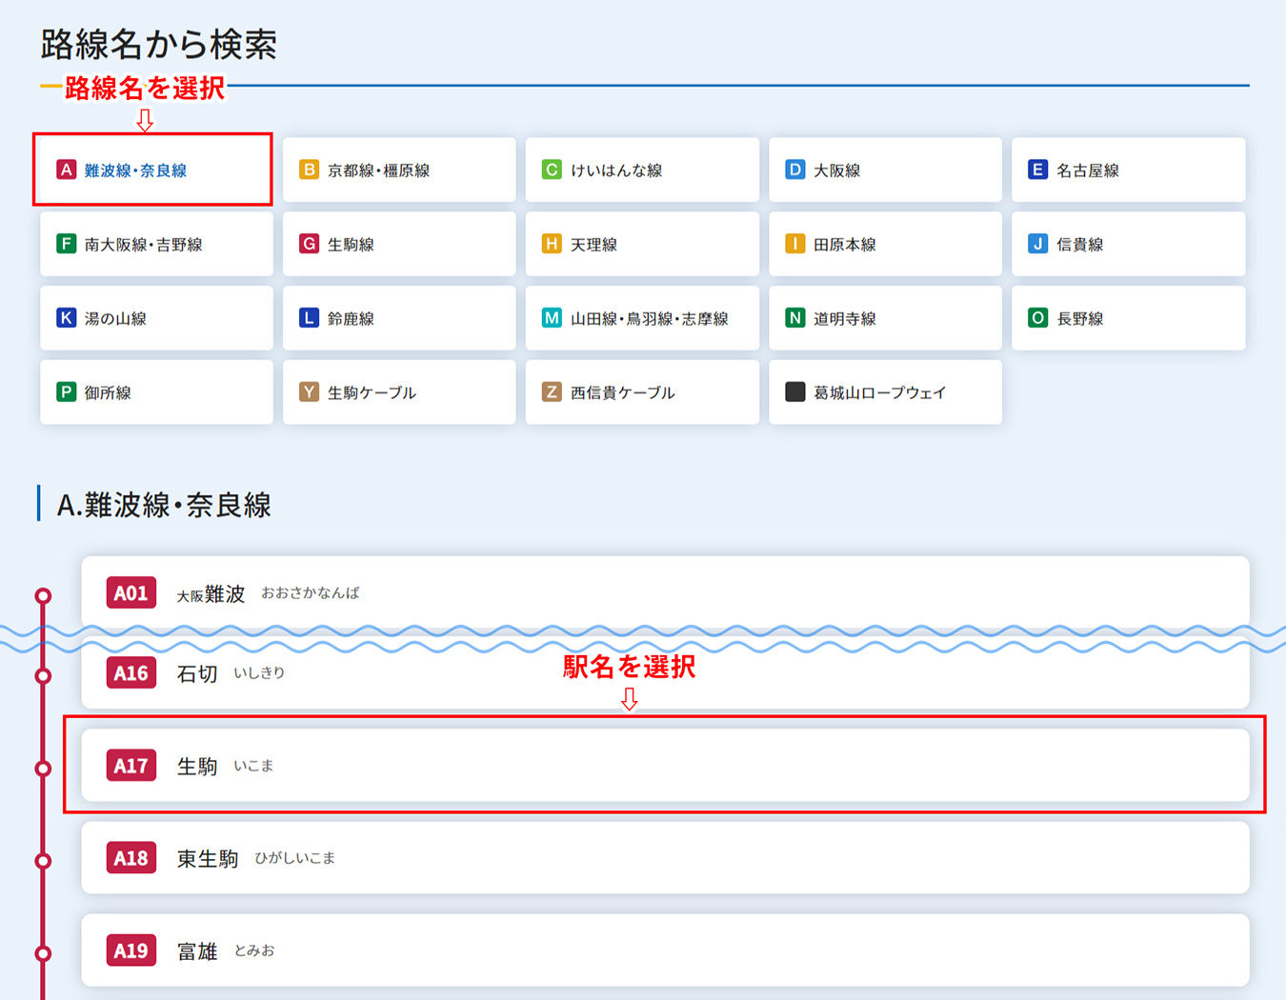Open the 天理線 line
The height and width of the screenshot is (1000, 1286).
pos(642,244)
